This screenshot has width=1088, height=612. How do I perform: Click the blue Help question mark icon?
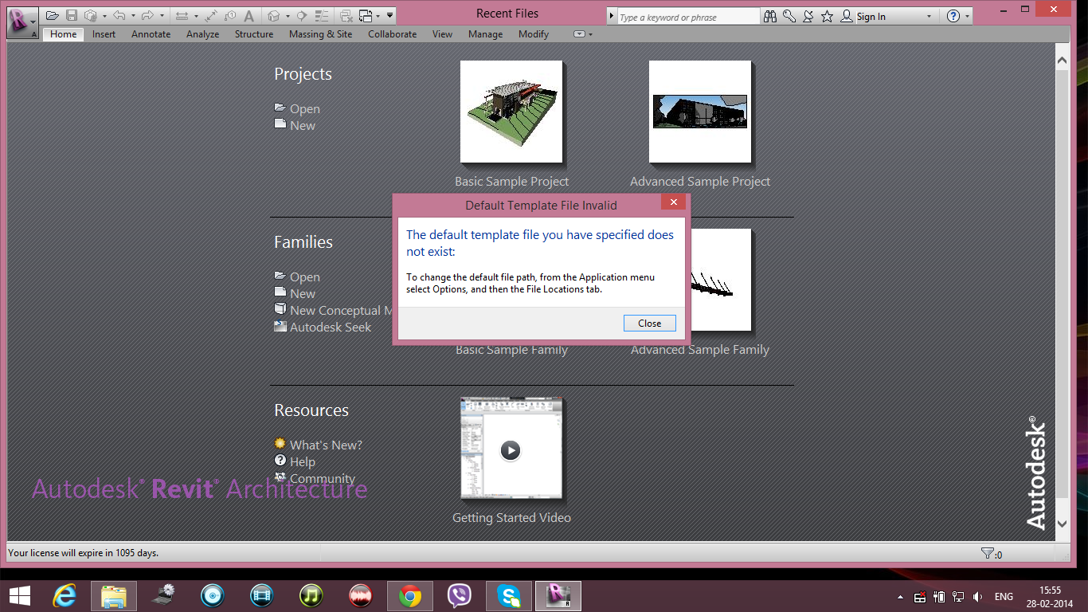pyautogui.click(x=954, y=16)
